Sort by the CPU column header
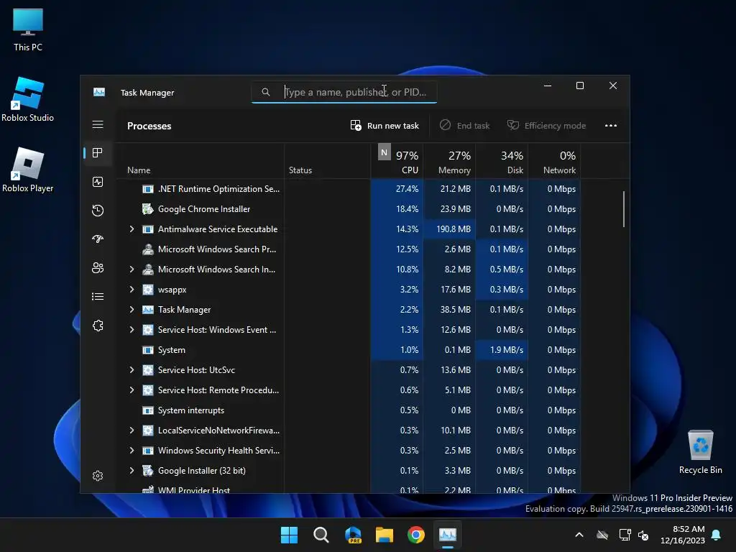 [x=397, y=161]
